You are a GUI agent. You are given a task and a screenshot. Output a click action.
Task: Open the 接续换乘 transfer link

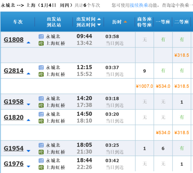(x=139, y=5)
